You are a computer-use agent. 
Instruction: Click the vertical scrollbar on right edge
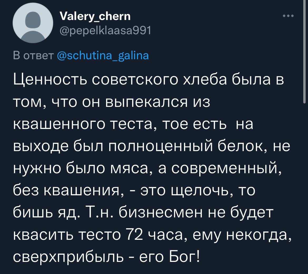[x=304, y=53]
